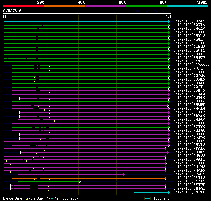Screen dimensions: 211x201
Task: Click label UniRef100_B6TD75
Action: click(x=189, y=185)
